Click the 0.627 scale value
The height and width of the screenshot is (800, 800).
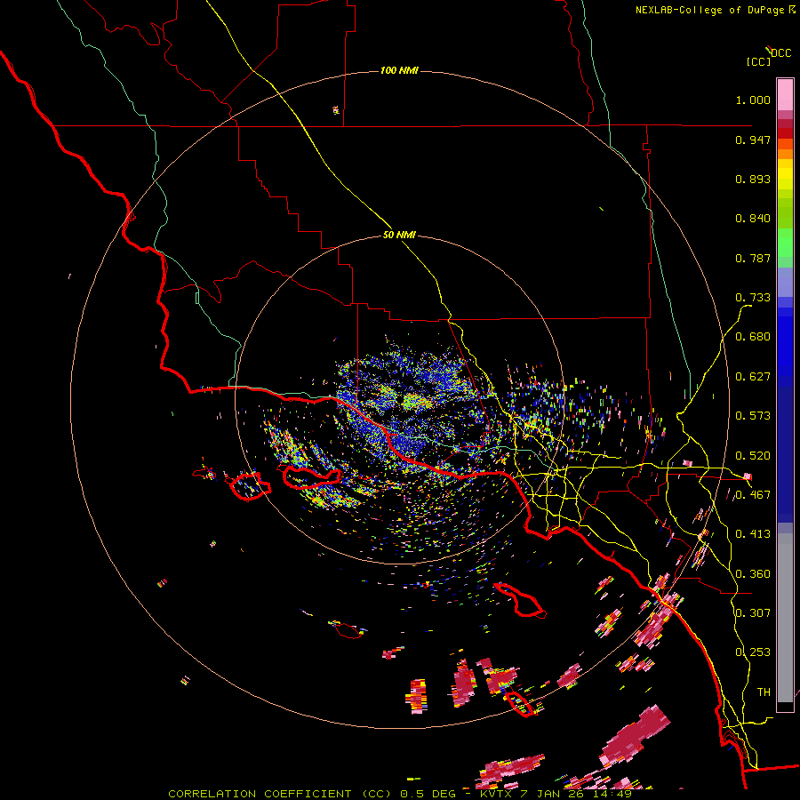tap(753, 377)
